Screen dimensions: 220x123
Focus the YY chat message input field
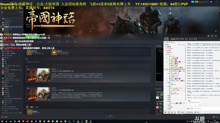tap(206, 109)
